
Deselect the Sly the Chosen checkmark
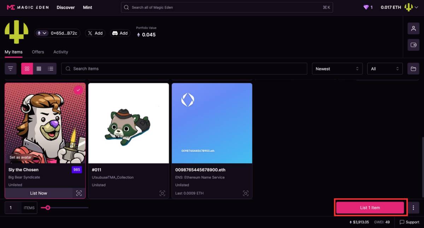coord(78,90)
